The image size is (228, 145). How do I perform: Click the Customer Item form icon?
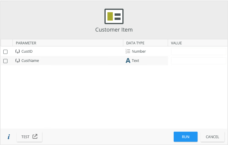pyautogui.click(x=114, y=16)
